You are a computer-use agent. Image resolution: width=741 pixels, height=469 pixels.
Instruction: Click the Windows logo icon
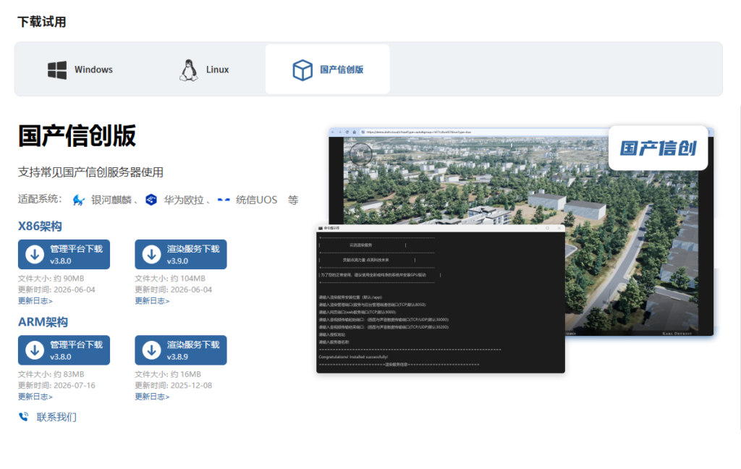pyautogui.click(x=57, y=70)
